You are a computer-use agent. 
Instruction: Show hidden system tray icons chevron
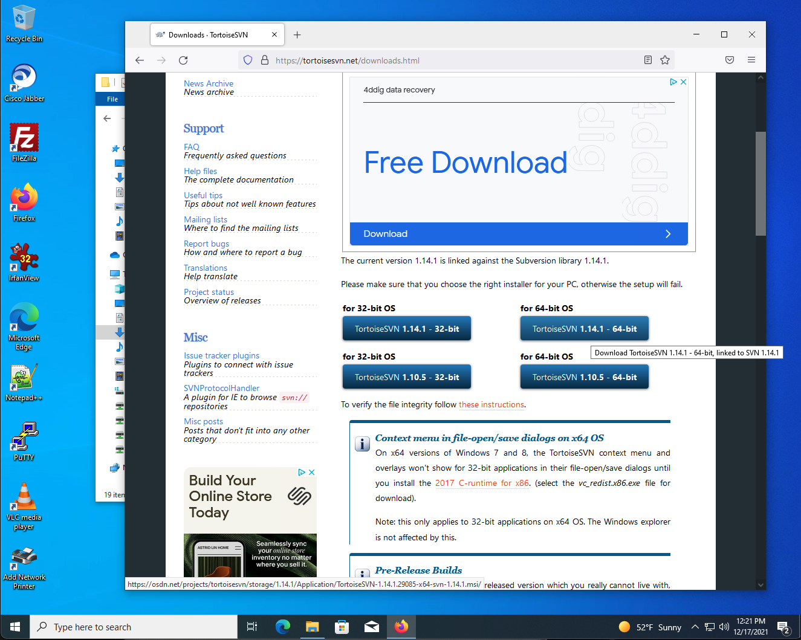pyautogui.click(x=695, y=627)
